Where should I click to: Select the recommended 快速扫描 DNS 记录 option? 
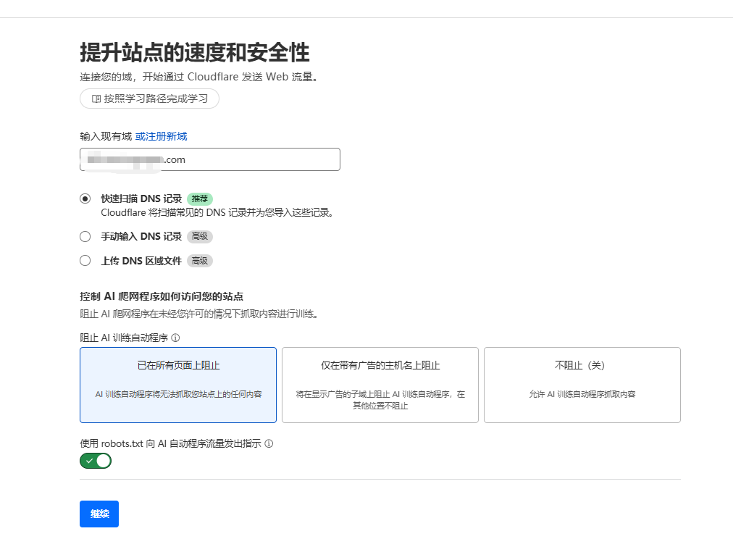pos(85,198)
